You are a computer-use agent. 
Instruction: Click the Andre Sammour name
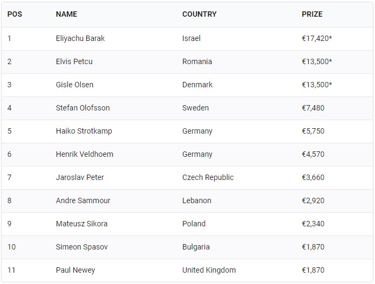coord(83,200)
